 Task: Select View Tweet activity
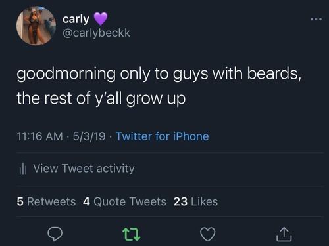[x=84, y=169]
